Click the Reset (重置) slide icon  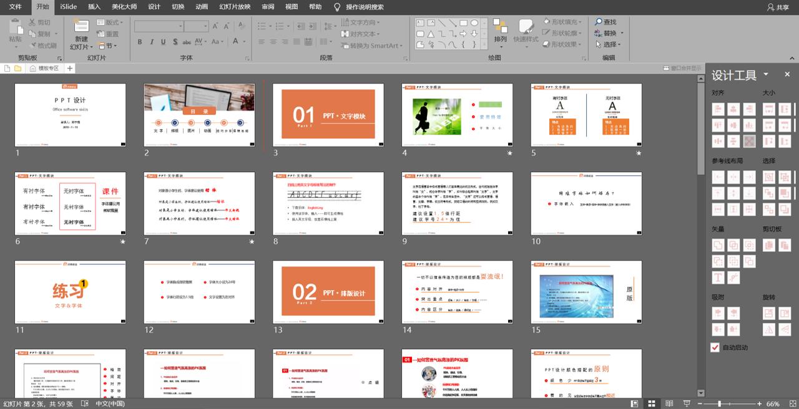tap(108, 34)
